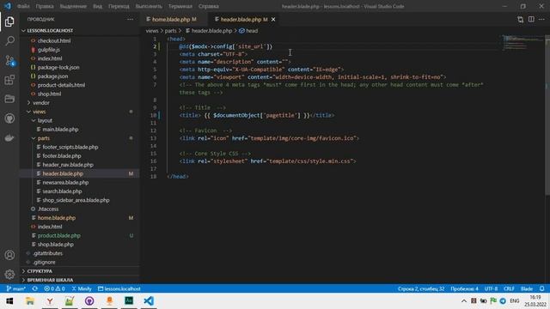Screen dimensions: 550x309
Task: Collapse the layout folder
Action: pos(45,120)
